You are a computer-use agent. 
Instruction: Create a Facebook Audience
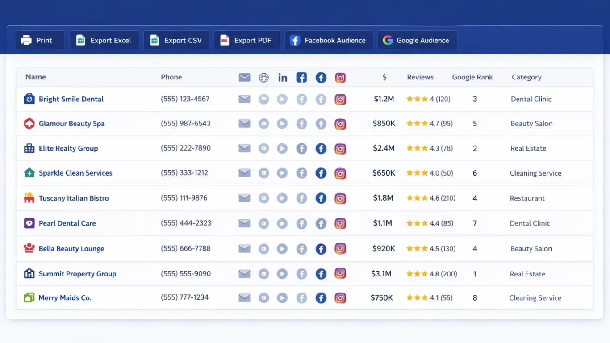pos(329,40)
